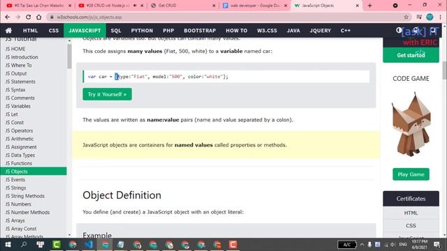View site info via the padlock icon

coord(52,17)
